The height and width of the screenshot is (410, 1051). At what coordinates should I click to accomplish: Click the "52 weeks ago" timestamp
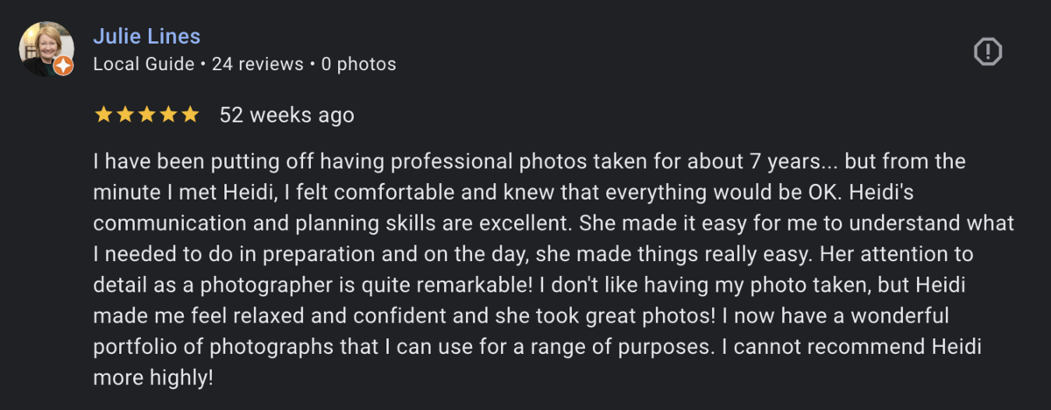[286, 115]
